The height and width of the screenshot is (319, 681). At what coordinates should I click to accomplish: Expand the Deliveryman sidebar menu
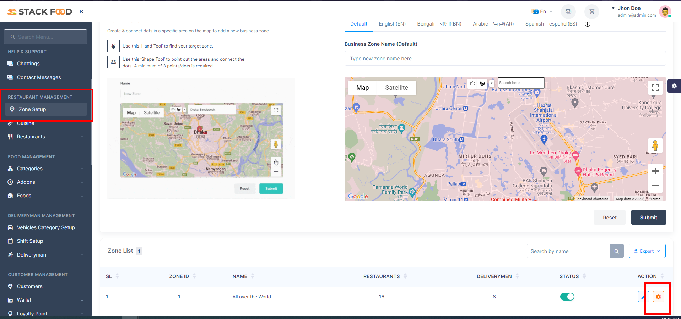tap(46, 255)
